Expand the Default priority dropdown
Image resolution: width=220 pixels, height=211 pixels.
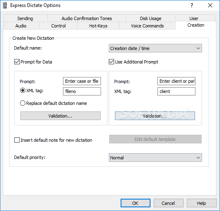(155, 158)
